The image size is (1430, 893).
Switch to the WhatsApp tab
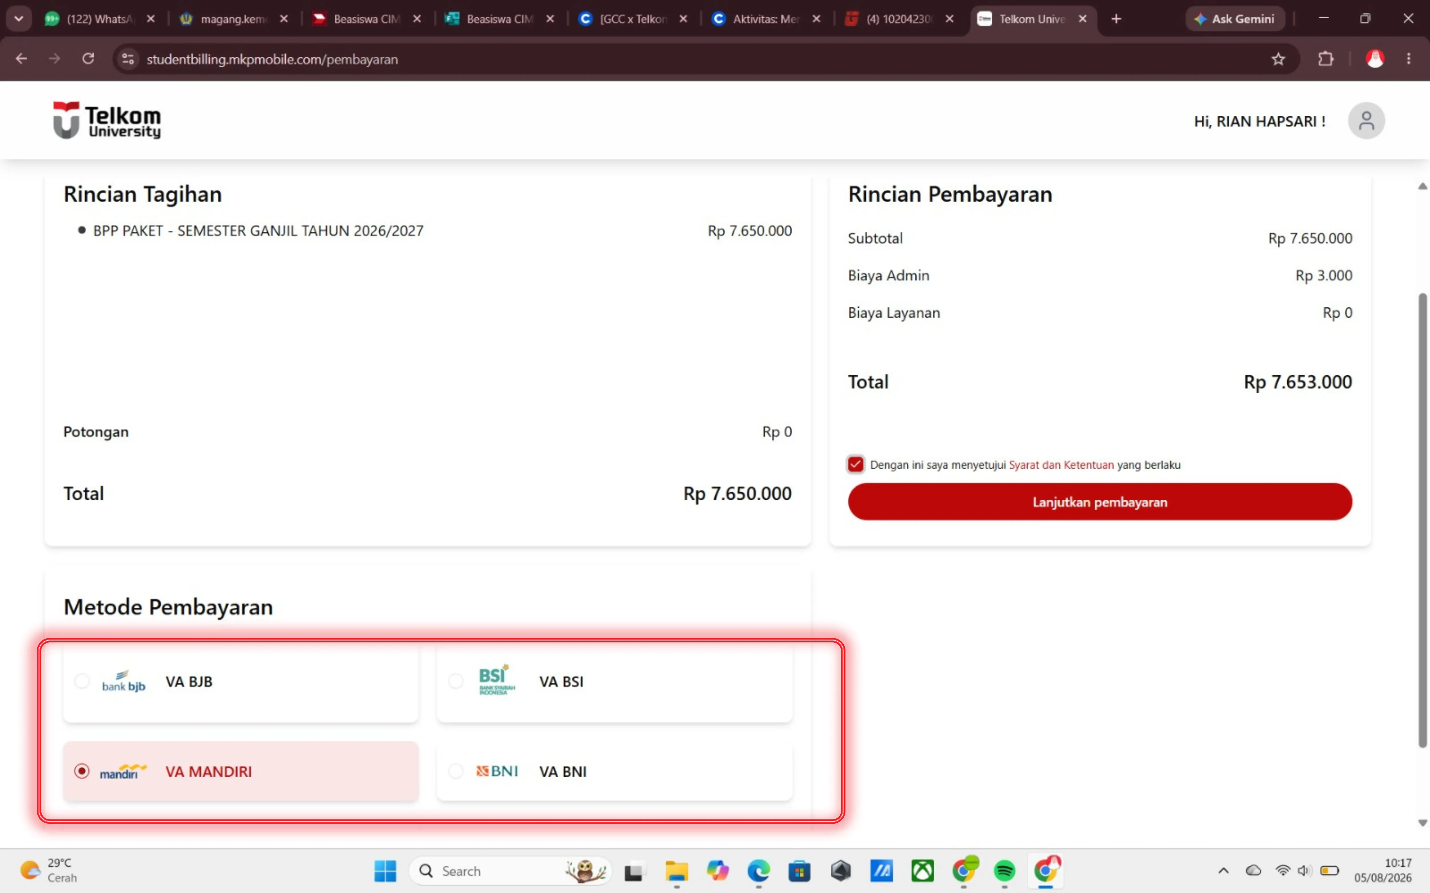pos(99,19)
